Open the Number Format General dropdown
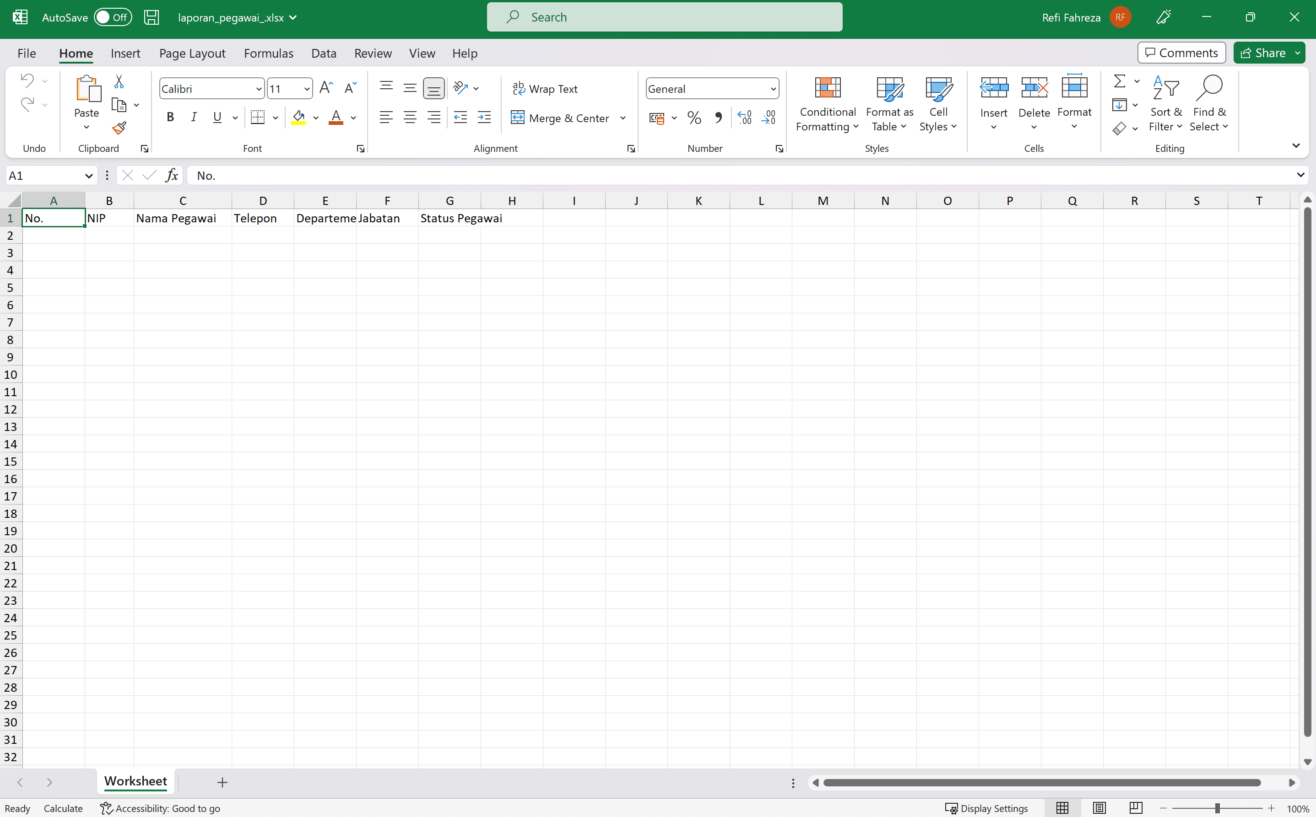 [773, 89]
